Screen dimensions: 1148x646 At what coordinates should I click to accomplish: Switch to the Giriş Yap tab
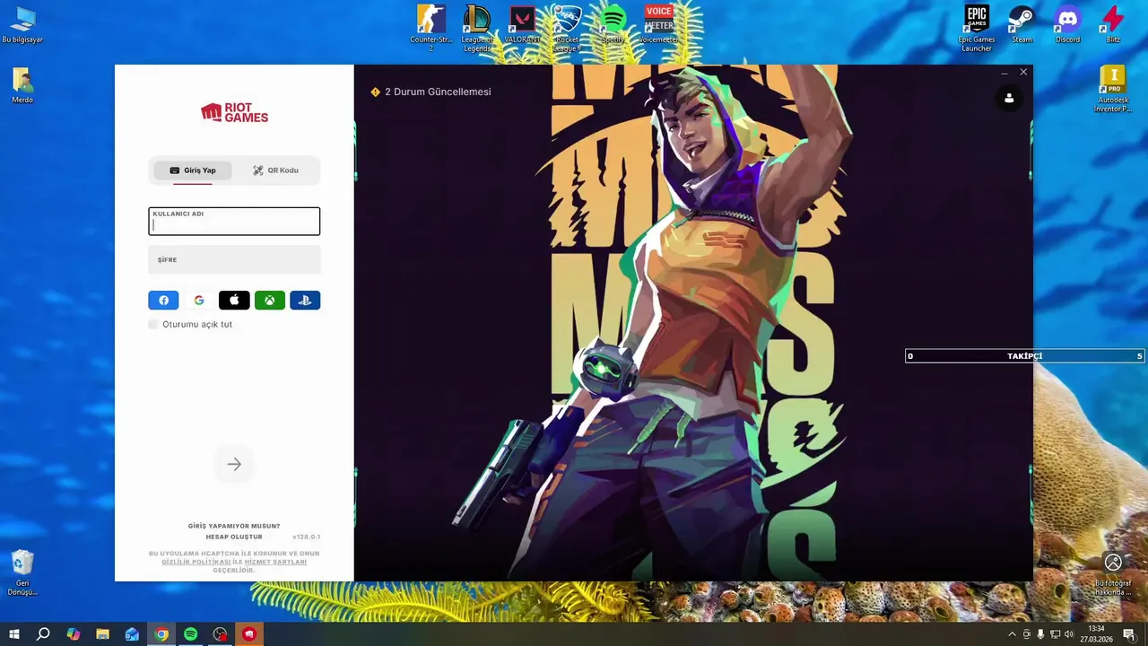coord(193,170)
